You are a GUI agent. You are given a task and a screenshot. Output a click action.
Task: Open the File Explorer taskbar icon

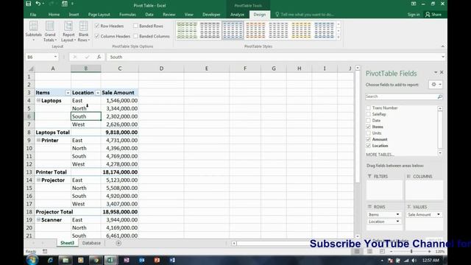coord(65,260)
